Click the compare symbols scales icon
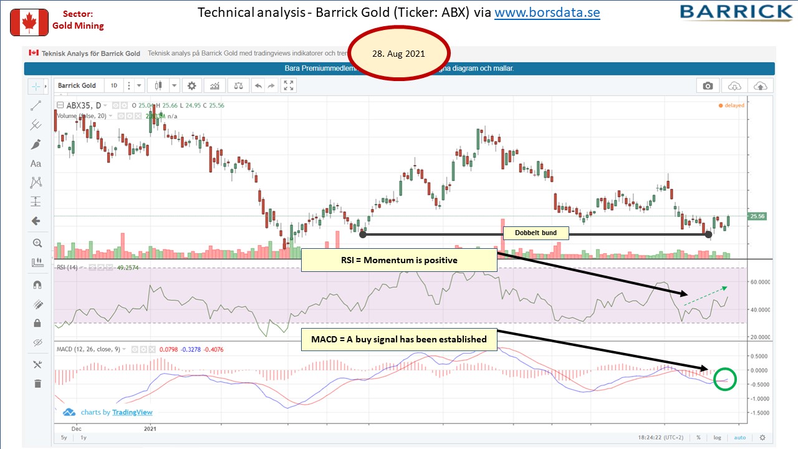 [238, 85]
